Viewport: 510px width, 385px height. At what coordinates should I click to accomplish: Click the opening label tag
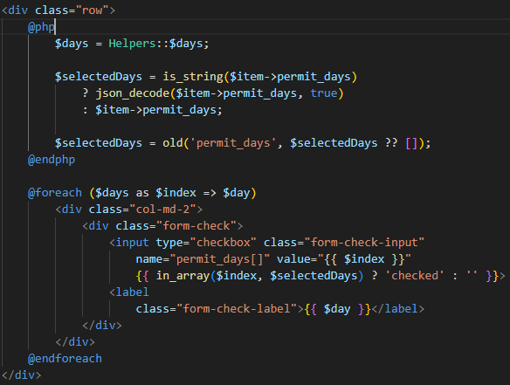coord(129,292)
